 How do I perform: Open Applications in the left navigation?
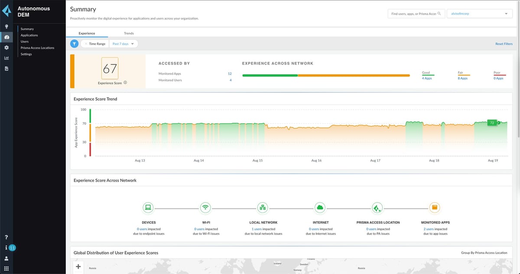coord(29,35)
